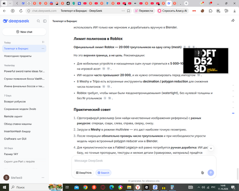Open the media player toolbar icon
This screenshot has width=239, height=191.
[x=218, y=11]
